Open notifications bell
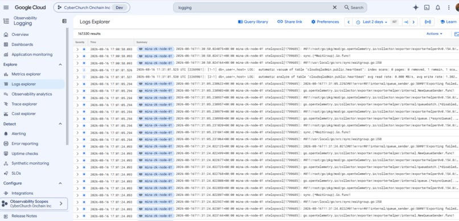Viewport: 459px width, 221px height. (x=437, y=7)
